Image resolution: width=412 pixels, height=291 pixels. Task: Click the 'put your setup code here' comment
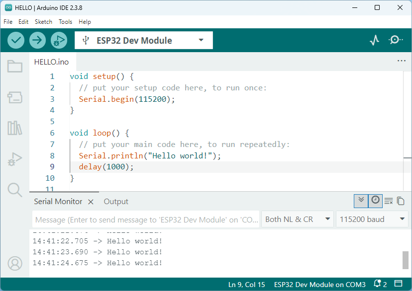pos(173,88)
